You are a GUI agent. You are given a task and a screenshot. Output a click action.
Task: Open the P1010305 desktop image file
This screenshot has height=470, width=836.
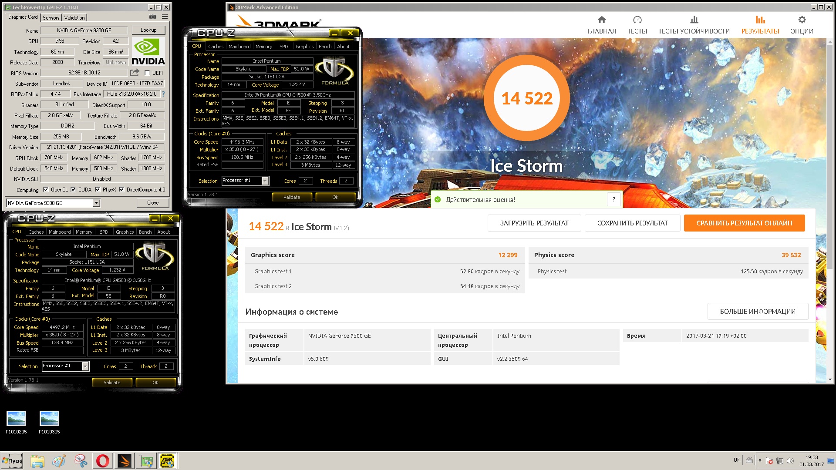[49, 423]
